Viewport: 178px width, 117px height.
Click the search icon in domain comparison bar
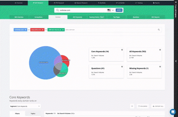click(159, 30)
